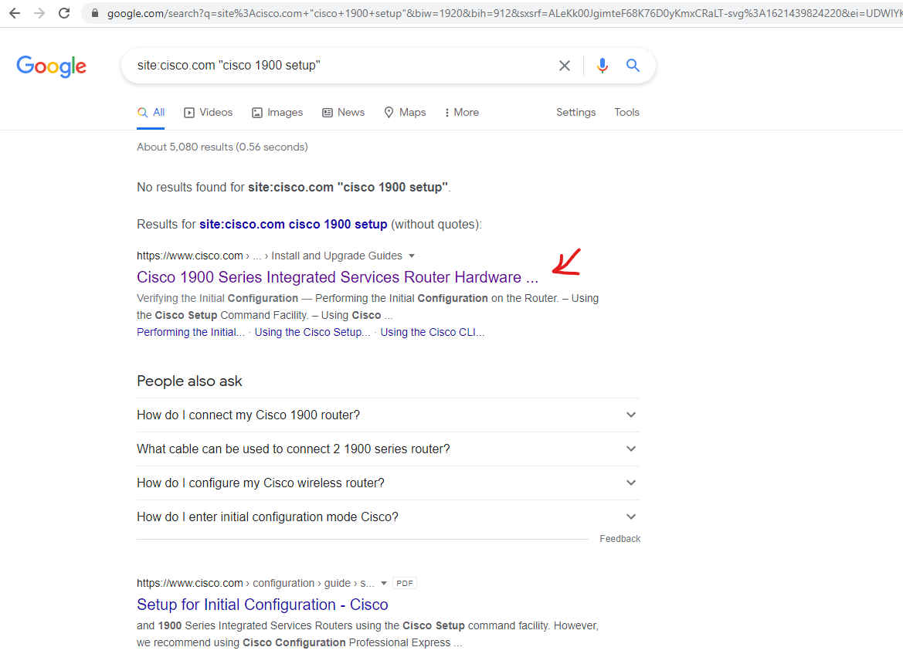Open the 'Using the Cisco Setup...' sitelink

click(x=312, y=333)
